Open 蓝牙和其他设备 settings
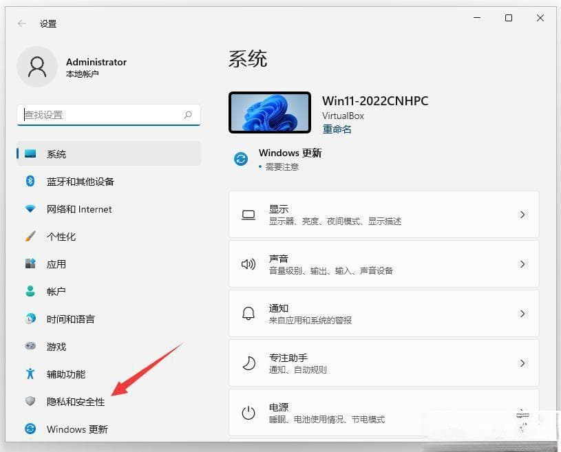561x452 pixels. click(109, 182)
